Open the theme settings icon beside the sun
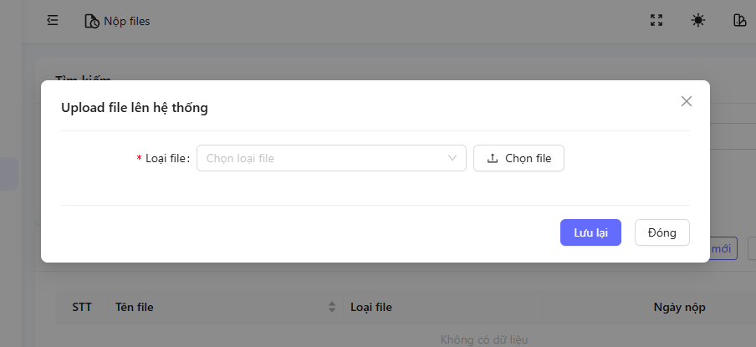This screenshot has height=347, width=756. coord(739,21)
